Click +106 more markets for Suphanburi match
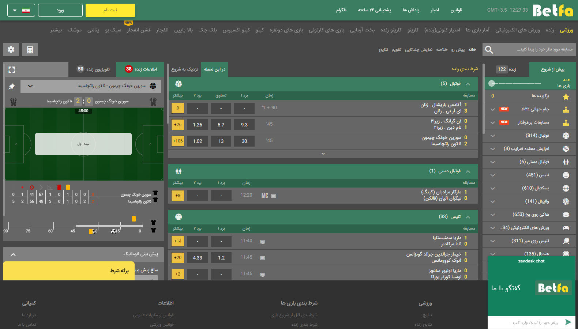This screenshot has width=578, height=329. pos(178,141)
